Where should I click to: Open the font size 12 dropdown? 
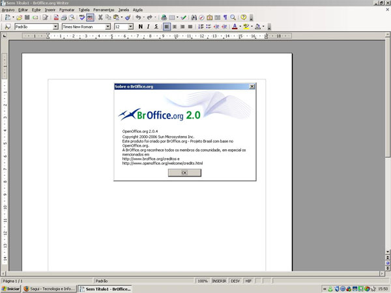click(x=131, y=27)
